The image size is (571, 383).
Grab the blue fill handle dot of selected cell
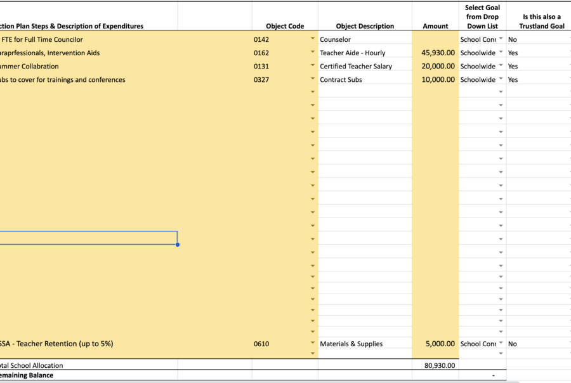pos(178,245)
